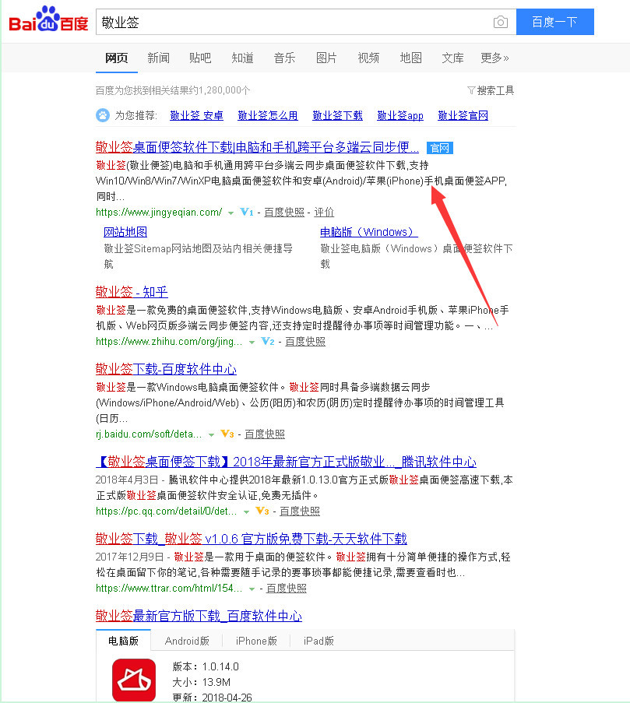The image size is (630, 703).
Task: Expand dropdown arrow after rj.baidu.com URL
Action: click(x=211, y=435)
